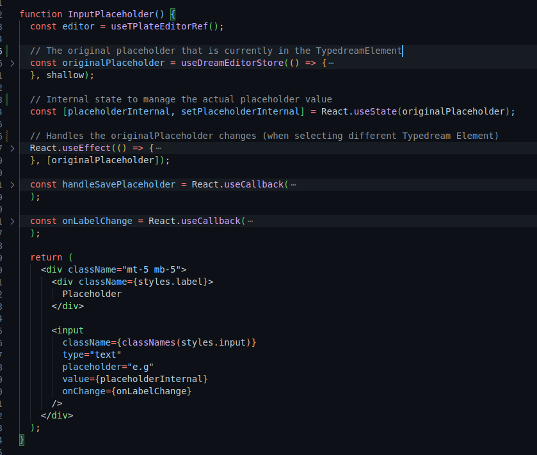Click handleSavePlaceholder variable name
This screenshot has height=455, width=537.
[x=119, y=184]
